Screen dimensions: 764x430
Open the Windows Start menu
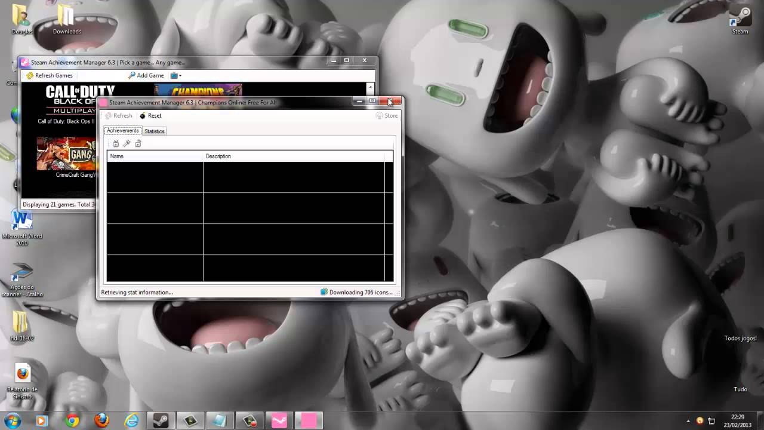click(12, 420)
